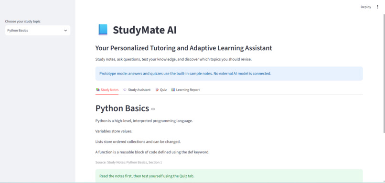The height and width of the screenshot is (183, 385).
Task: Click the blue book icon near StudyMate AI
Action: [103, 30]
